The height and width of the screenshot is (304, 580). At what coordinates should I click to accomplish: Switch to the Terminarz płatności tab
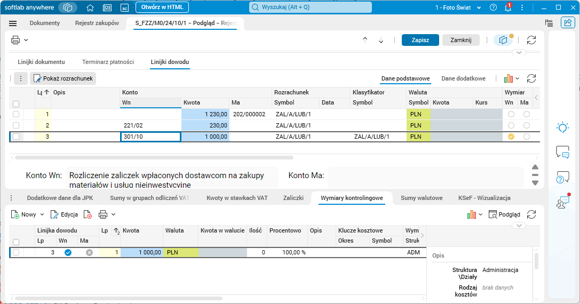pos(108,62)
